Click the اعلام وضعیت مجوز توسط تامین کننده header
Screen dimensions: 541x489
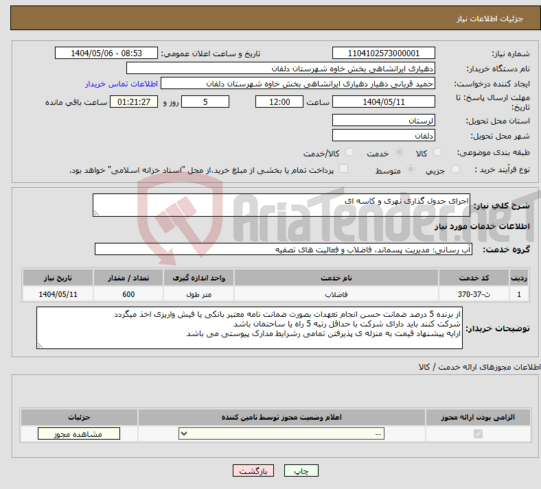click(281, 417)
